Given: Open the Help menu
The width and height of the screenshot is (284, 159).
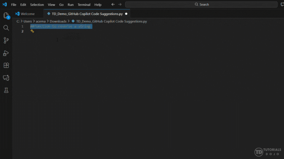Looking at the screenshot, I should (x=98, y=5).
